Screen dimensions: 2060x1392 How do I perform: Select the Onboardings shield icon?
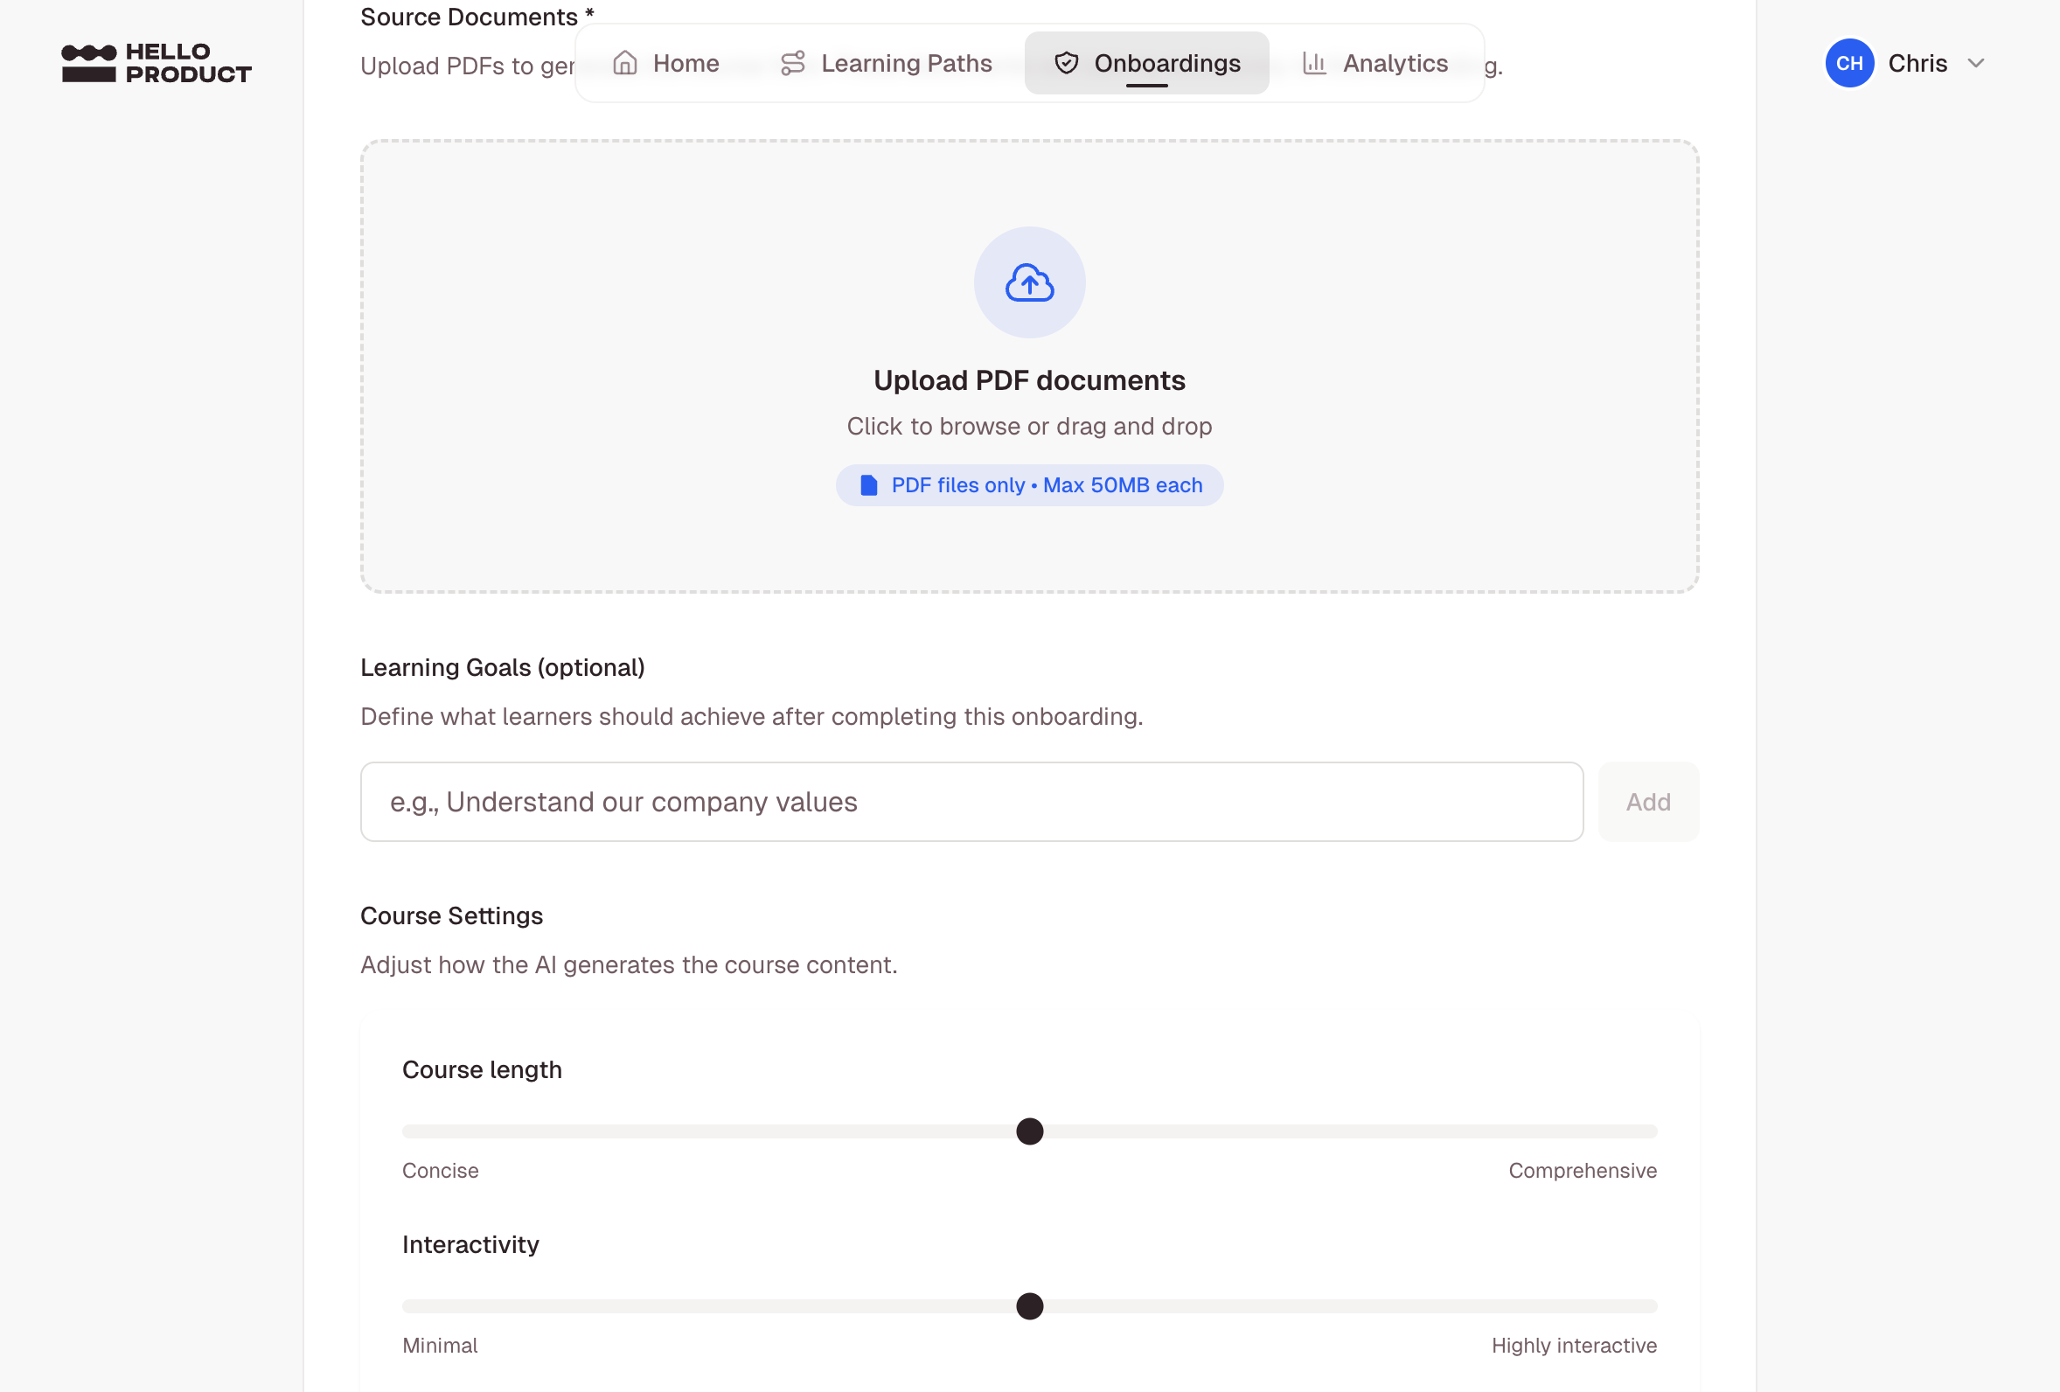[x=1066, y=63]
